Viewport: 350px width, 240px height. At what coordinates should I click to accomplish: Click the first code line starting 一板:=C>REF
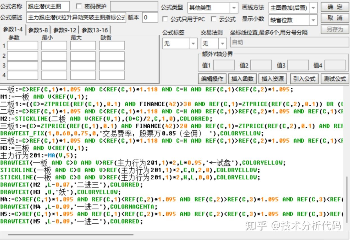[146, 89]
